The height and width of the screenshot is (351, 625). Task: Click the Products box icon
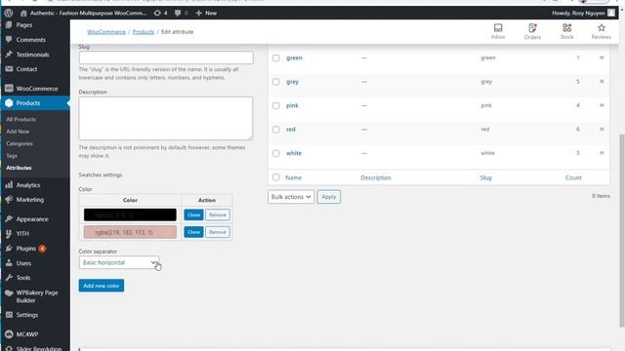click(x=9, y=102)
